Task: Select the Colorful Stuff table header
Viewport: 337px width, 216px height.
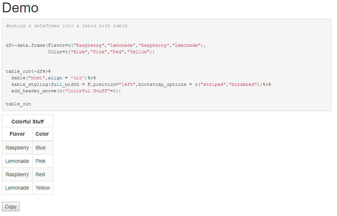Action: click(28, 122)
